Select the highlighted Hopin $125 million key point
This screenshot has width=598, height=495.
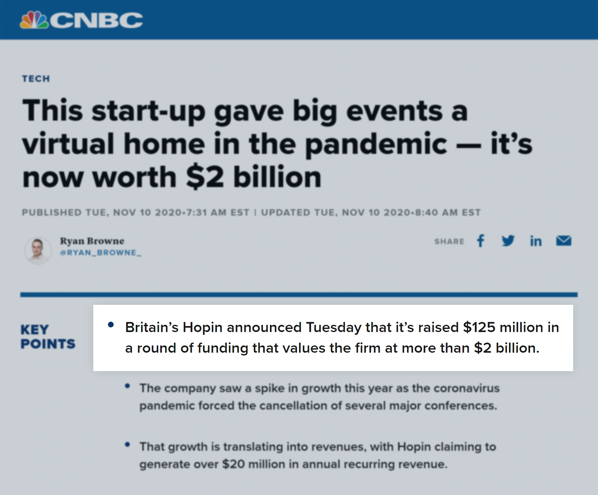pos(333,338)
